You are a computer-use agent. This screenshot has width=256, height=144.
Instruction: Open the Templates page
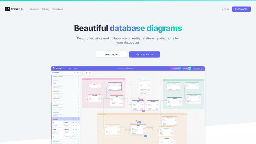pos(57,9)
